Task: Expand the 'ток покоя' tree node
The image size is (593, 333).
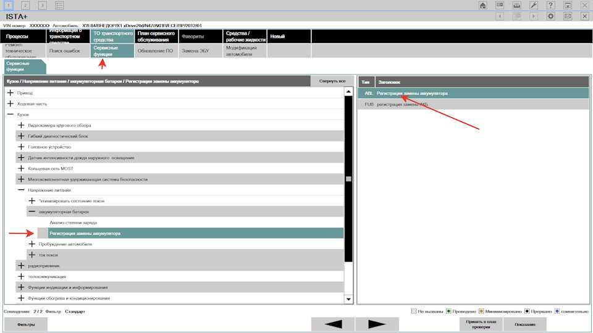Action: point(32,255)
